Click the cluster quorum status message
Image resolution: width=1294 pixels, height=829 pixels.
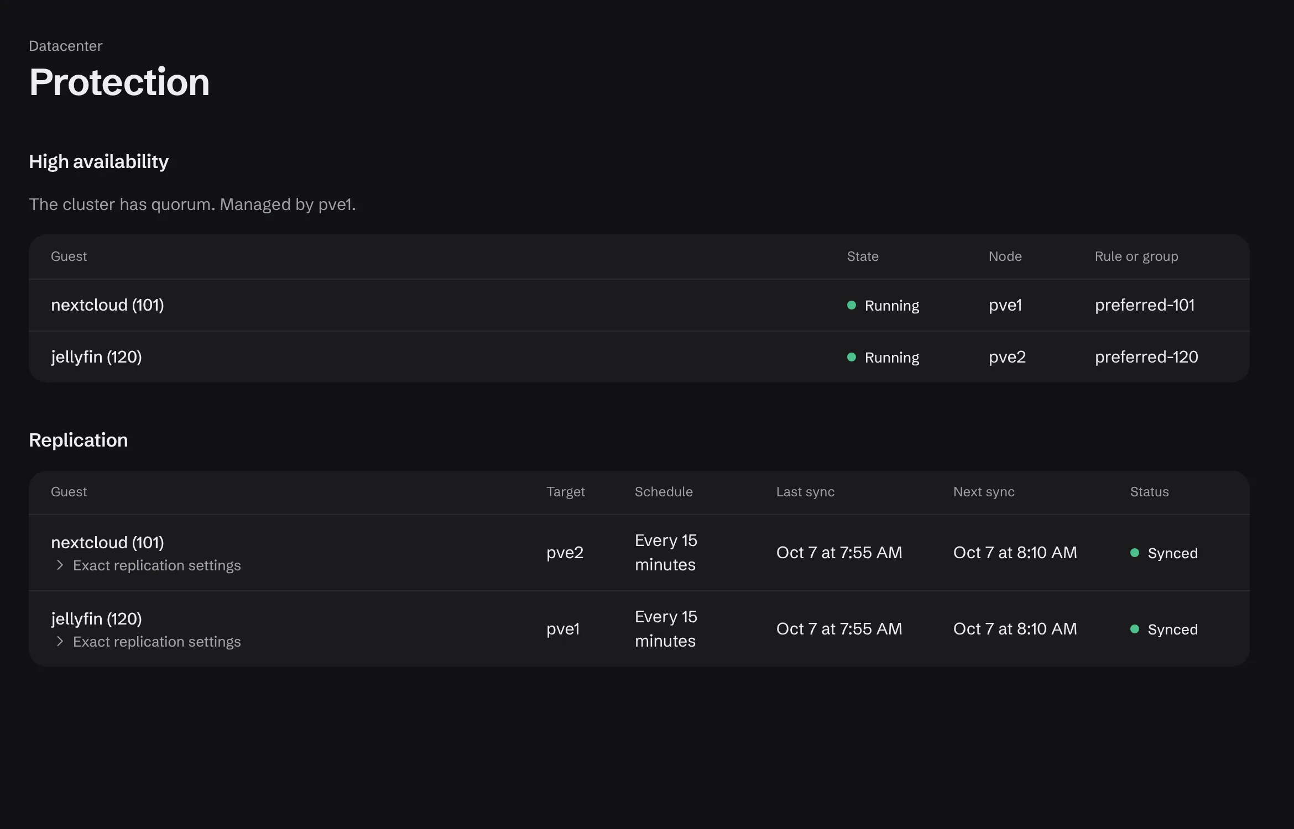[192, 204]
